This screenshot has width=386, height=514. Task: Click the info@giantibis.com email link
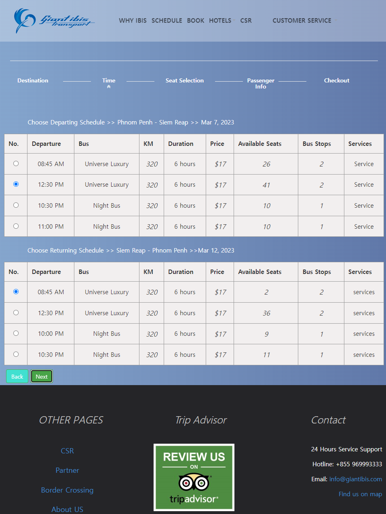[x=356, y=479]
